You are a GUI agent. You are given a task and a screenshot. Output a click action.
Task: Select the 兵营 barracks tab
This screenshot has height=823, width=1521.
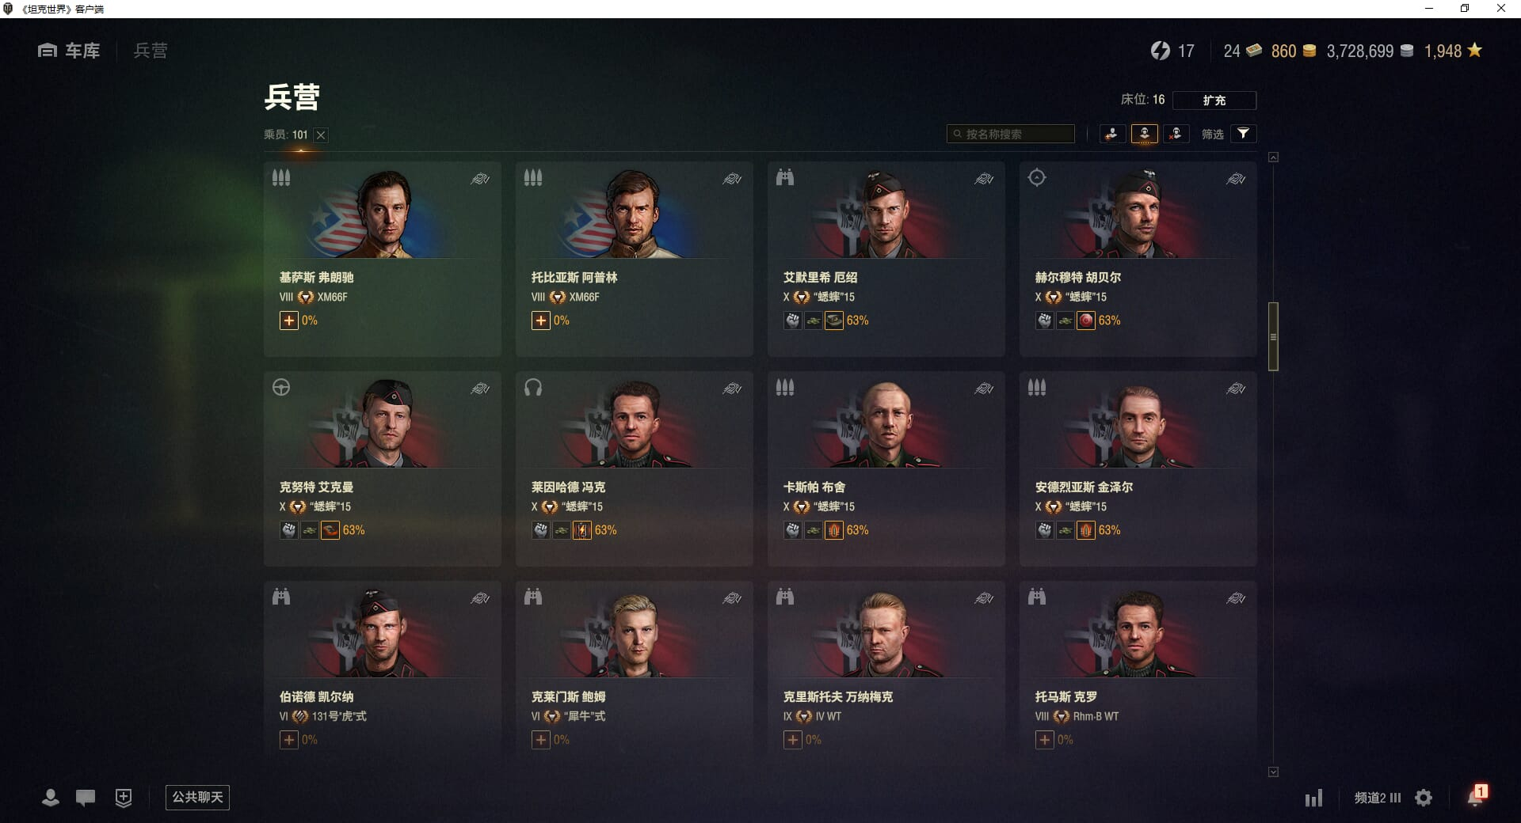151,51
